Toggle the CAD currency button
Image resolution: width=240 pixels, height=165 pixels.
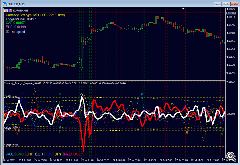pos(20,154)
